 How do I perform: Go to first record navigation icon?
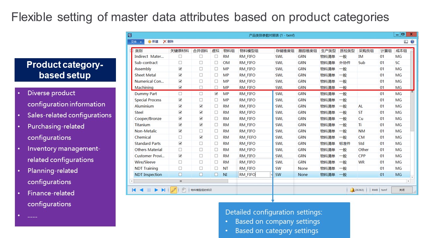(x=134, y=190)
